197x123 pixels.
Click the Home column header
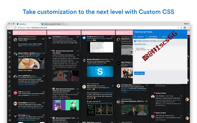point(30,33)
